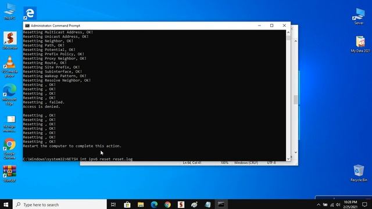
Task: Open File Explorer from taskbar
Action: tap(141, 204)
